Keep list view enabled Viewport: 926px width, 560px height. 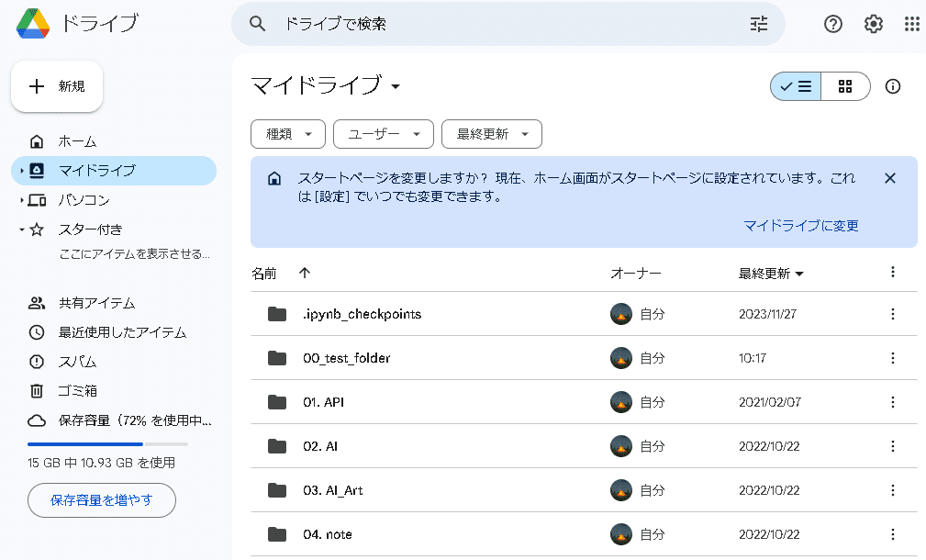[795, 85]
